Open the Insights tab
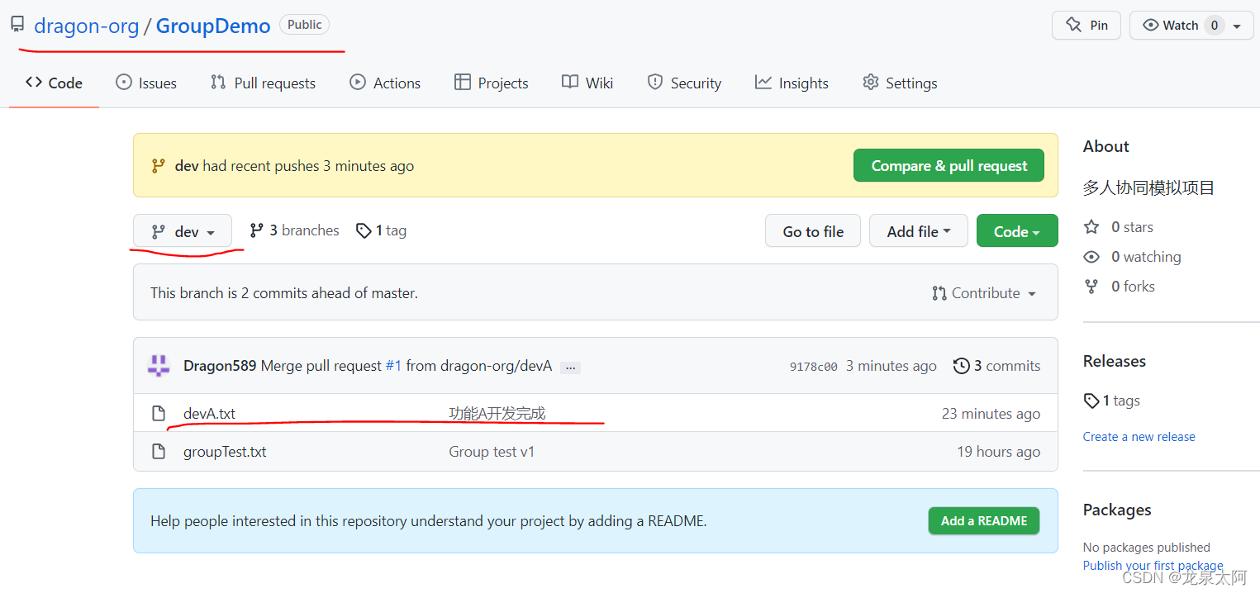Viewport: 1260px width, 593px height. 792,83
